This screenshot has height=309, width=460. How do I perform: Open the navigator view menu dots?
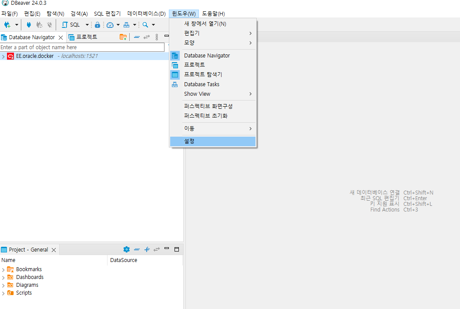point(157,37)
